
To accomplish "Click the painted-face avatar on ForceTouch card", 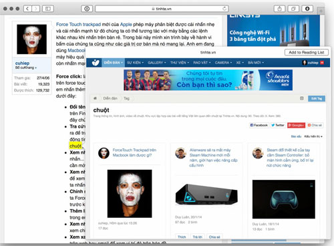I will point(104,153).
